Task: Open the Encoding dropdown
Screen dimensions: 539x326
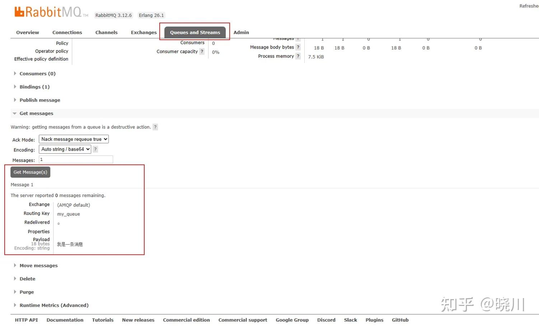Action: coord(65,149)
